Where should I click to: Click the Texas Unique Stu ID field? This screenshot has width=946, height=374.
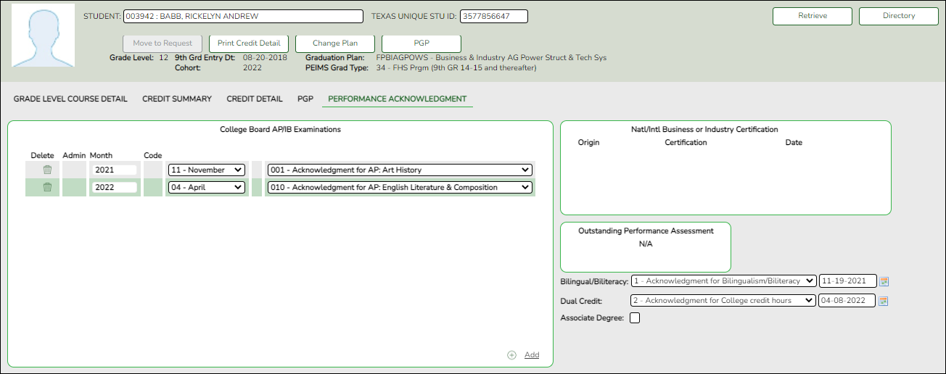pyautogui.click(x=493, y=16)
